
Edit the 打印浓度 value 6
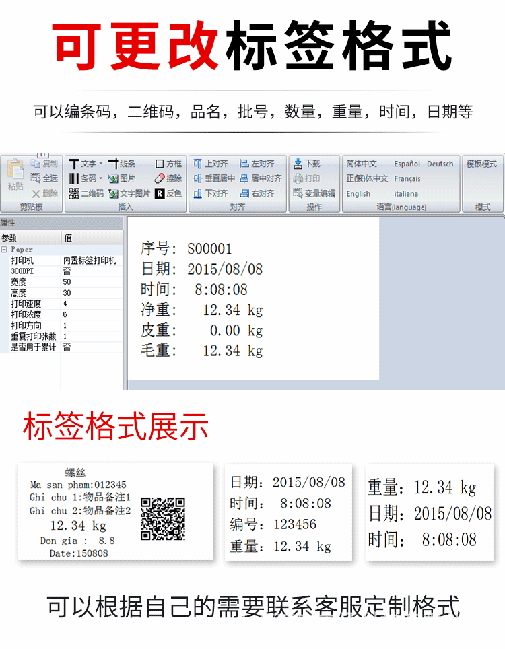pyautogui.click(x=92, y=314)
